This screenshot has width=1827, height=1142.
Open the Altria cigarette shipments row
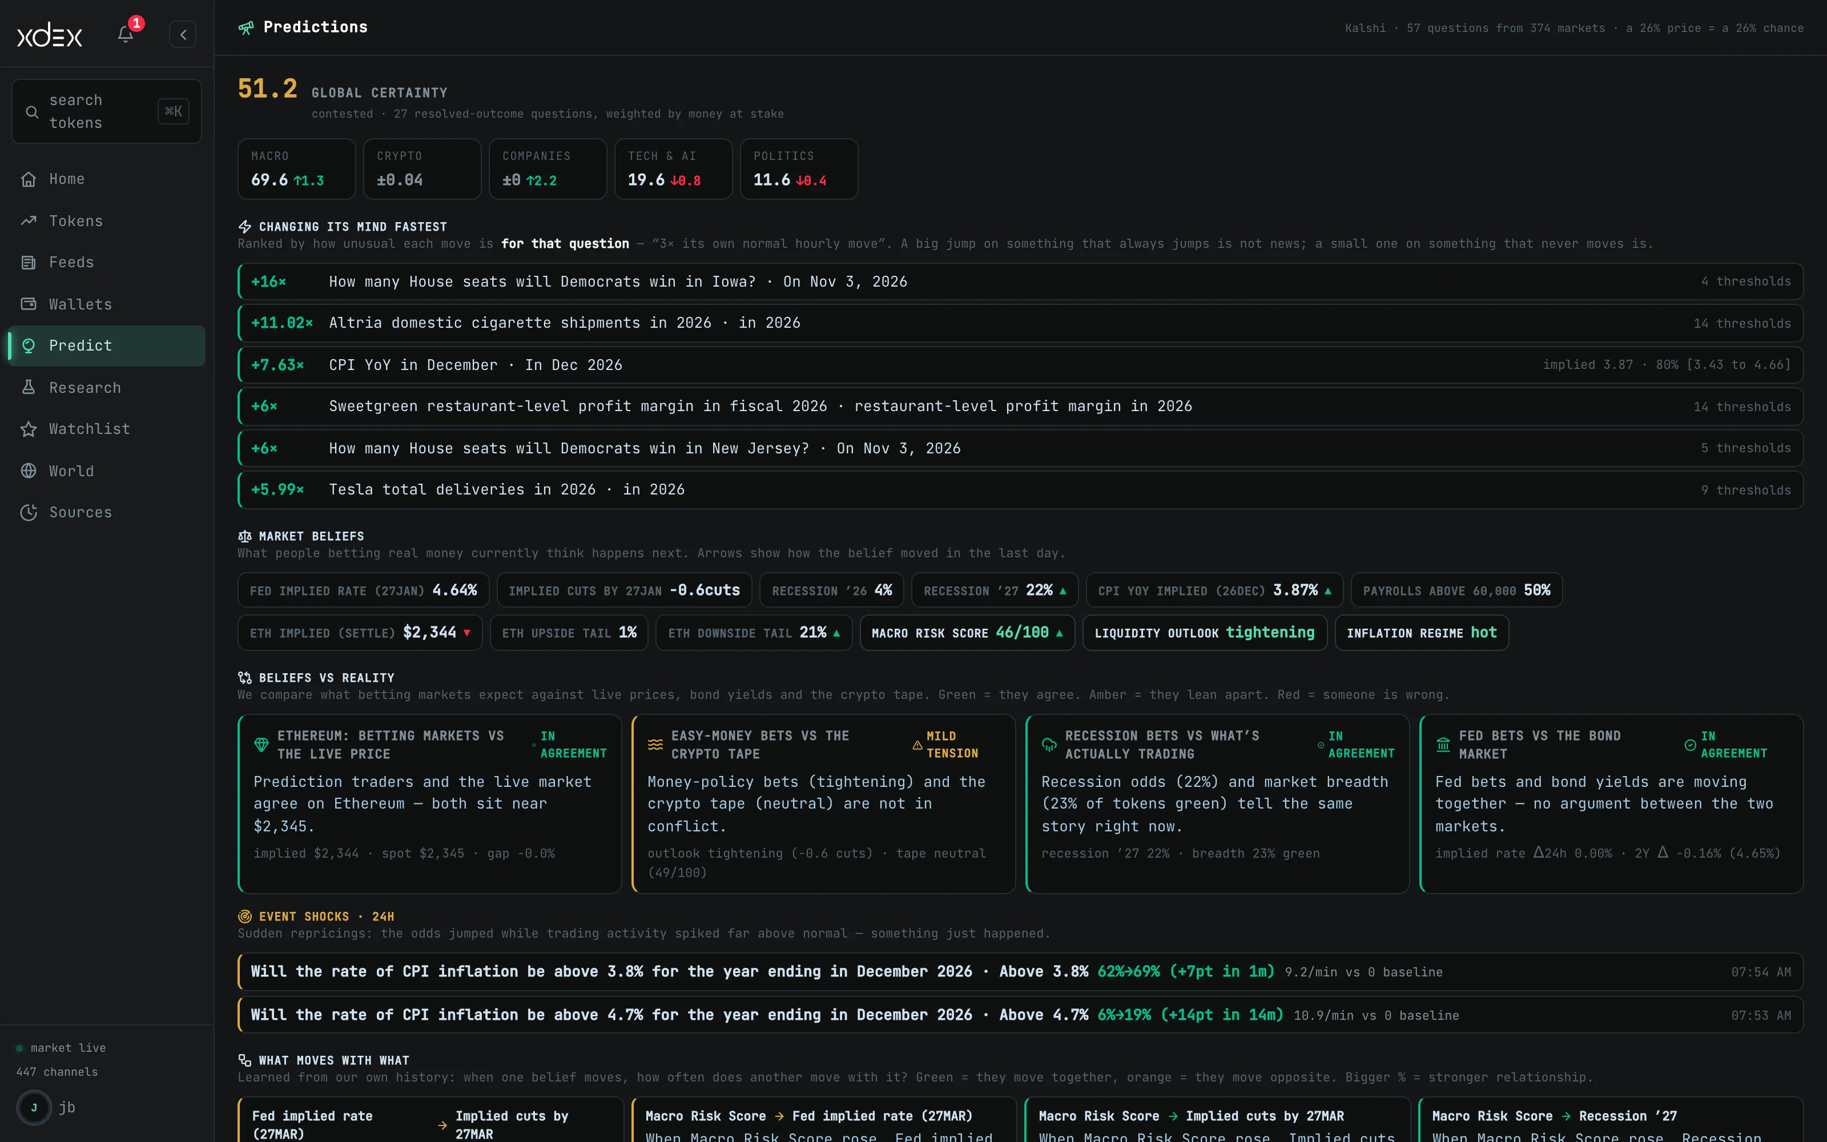coord(1020,323)
